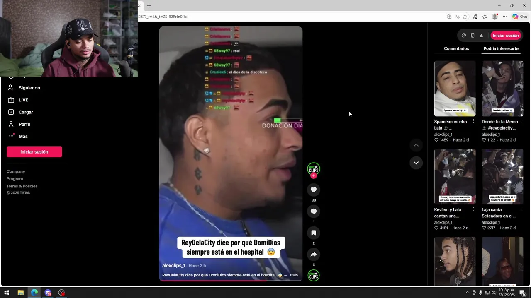Open the Copilot Chat button
The height and width of the screenshot is (298, 531).
point(519,17)
